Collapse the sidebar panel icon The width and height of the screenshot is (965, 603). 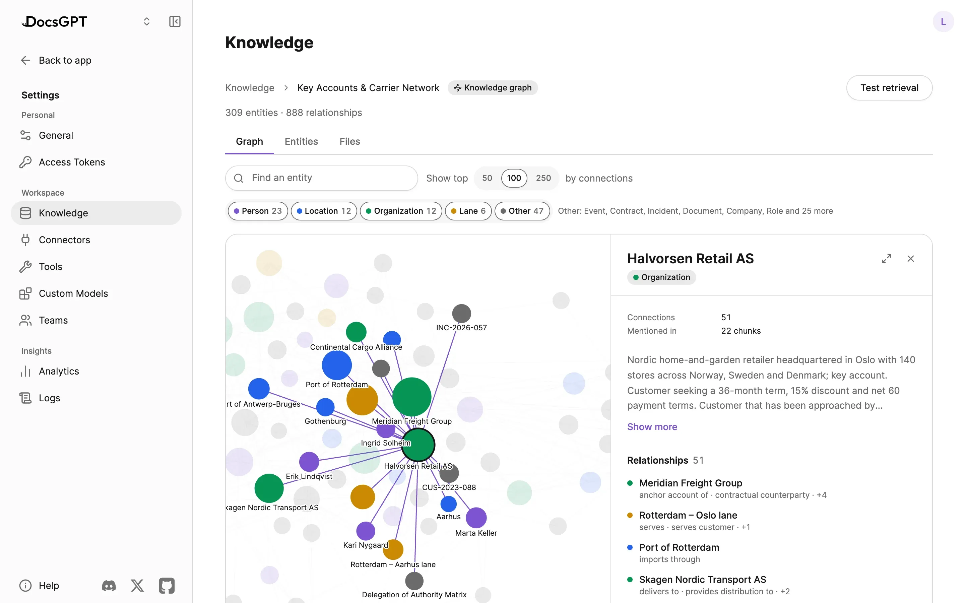175,21
